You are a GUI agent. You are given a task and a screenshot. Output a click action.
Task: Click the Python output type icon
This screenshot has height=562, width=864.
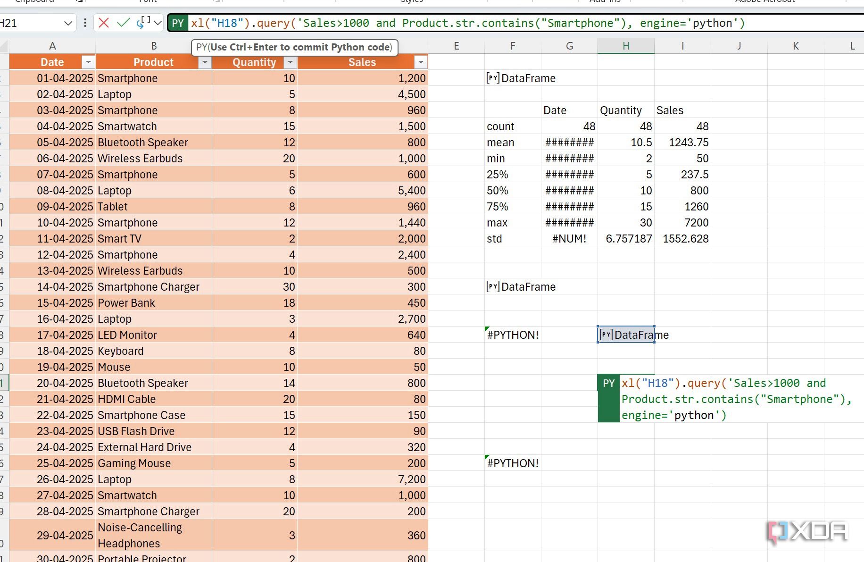pyautogui.click(x=143, y=23)
